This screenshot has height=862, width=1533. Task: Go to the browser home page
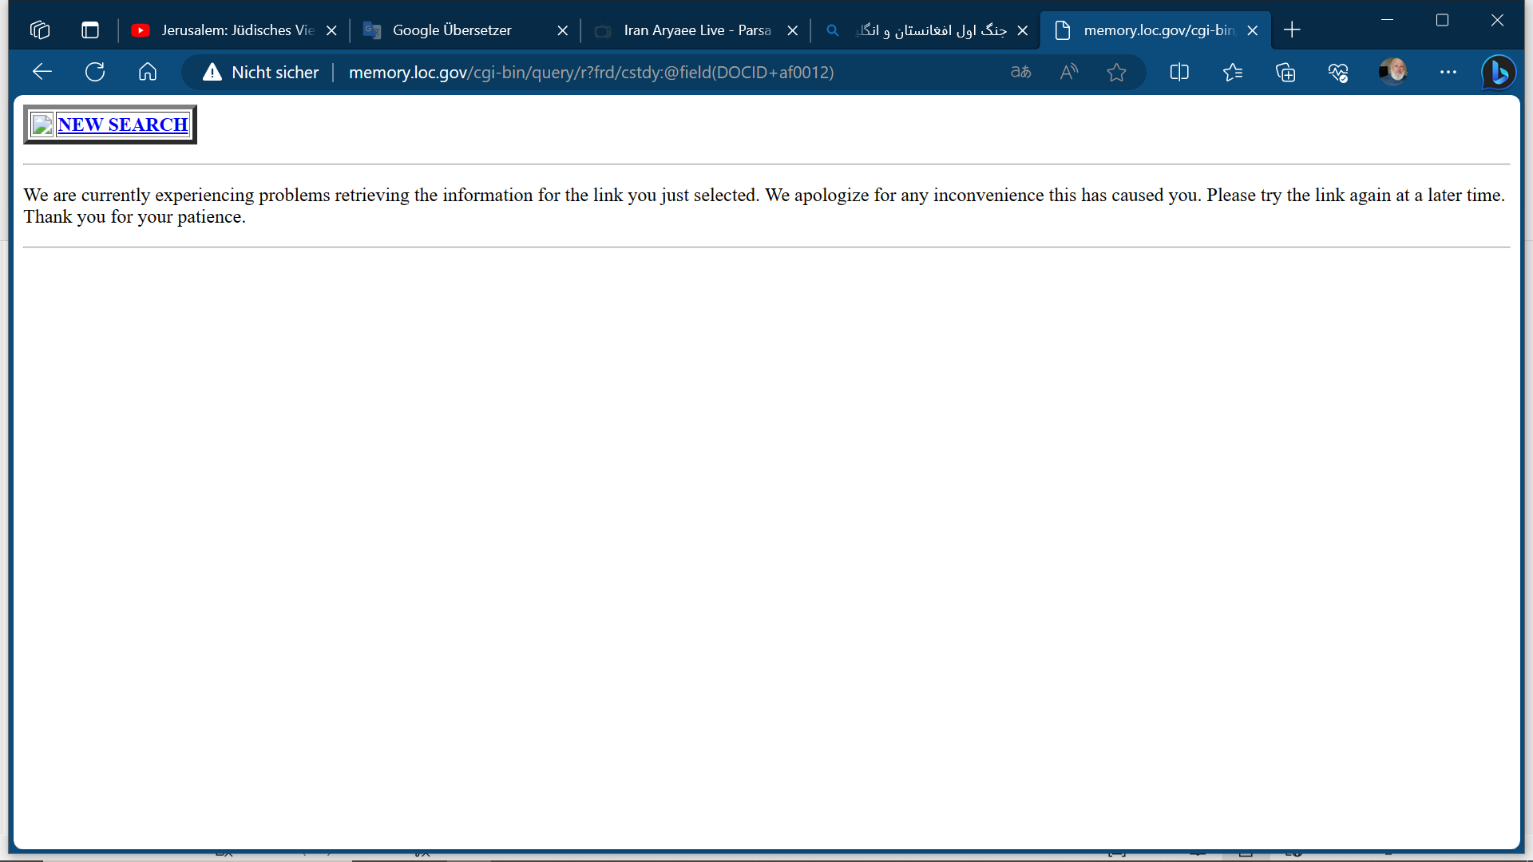(x=148, y=73)
